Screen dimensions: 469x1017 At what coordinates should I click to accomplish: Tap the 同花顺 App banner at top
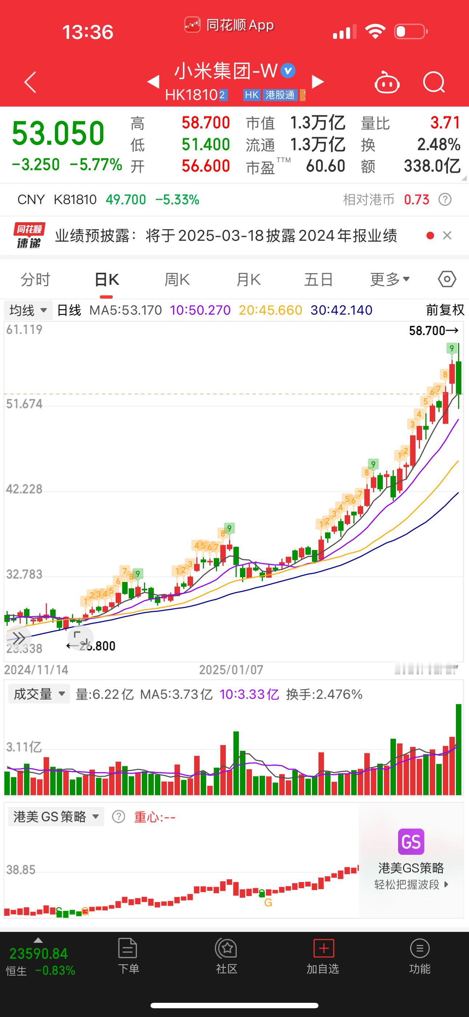(229, 25)
